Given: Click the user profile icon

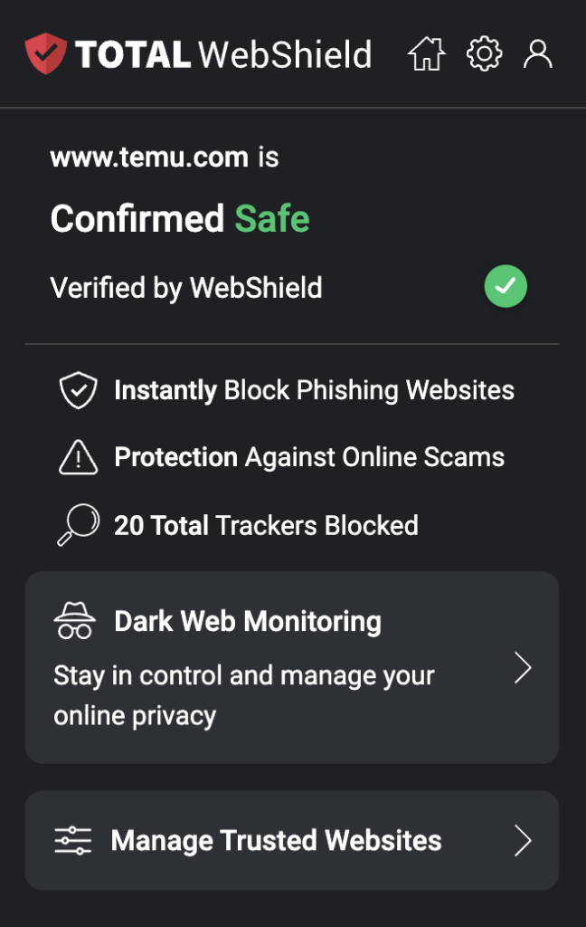Looking at the screenshot, I should coord(539,53).
